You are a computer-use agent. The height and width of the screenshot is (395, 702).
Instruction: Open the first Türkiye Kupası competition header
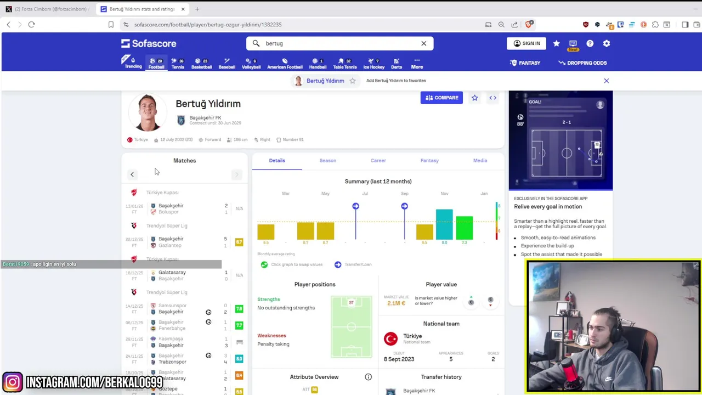(184, 193)
